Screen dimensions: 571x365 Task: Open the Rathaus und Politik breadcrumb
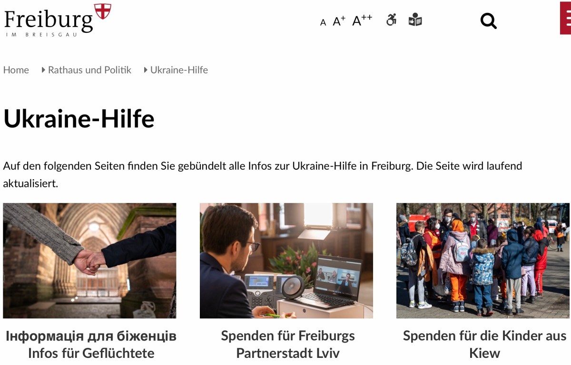coord(89,70)
